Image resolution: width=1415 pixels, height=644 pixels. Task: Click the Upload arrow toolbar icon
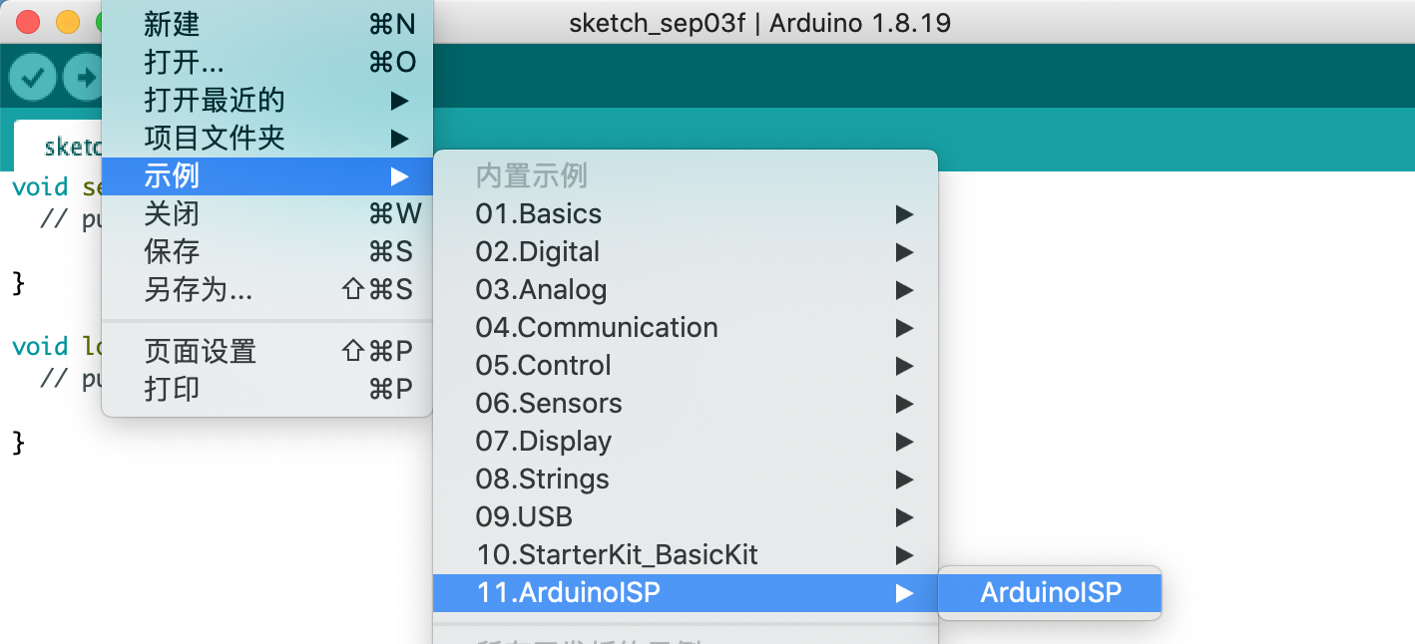[85, 77]
